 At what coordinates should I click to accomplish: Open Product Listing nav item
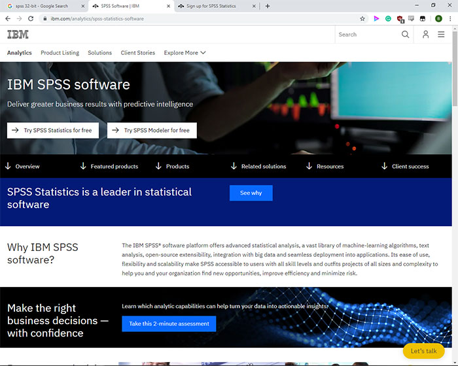[60, 53]
